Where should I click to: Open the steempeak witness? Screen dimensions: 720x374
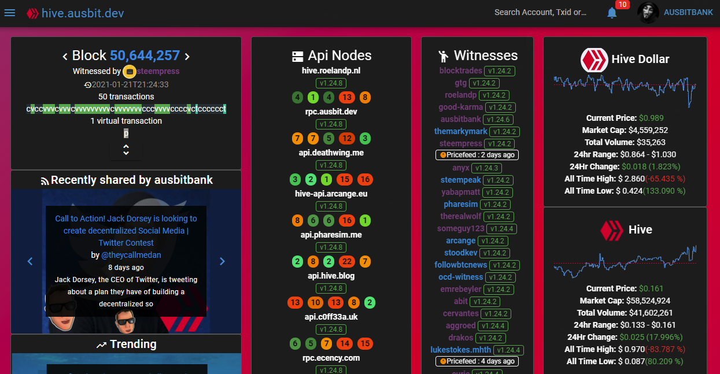[x=461, y=180]
